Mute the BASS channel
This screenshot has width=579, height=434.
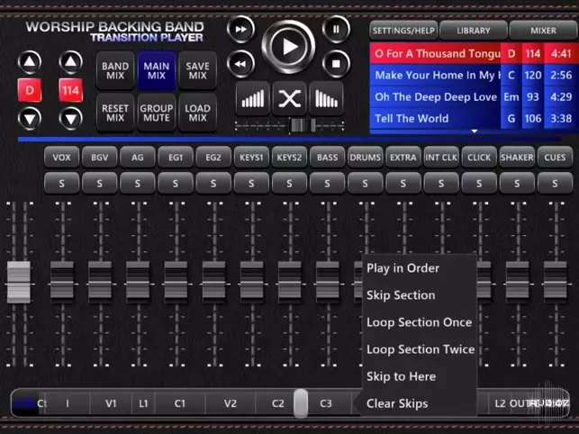pos(327,158)
